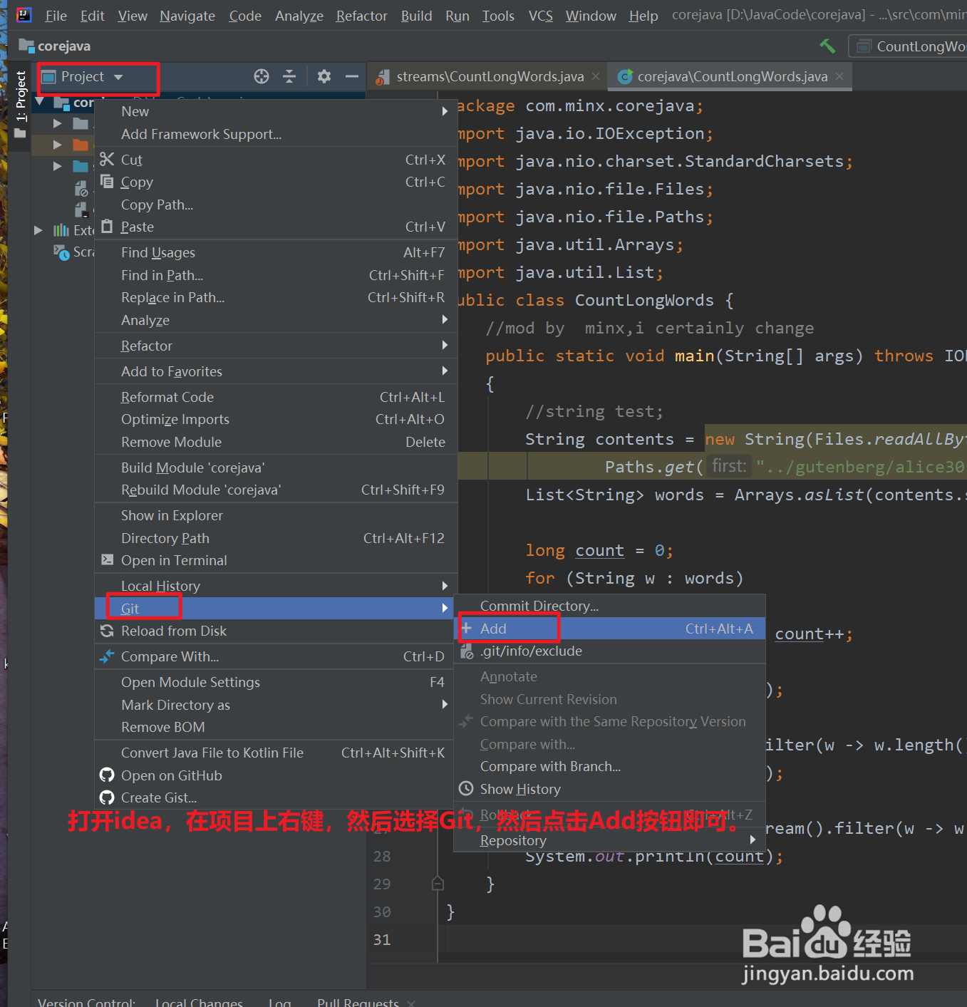Open the Local Changes tab
This screenshot has width=967, height=1007.
(200, 1001)
